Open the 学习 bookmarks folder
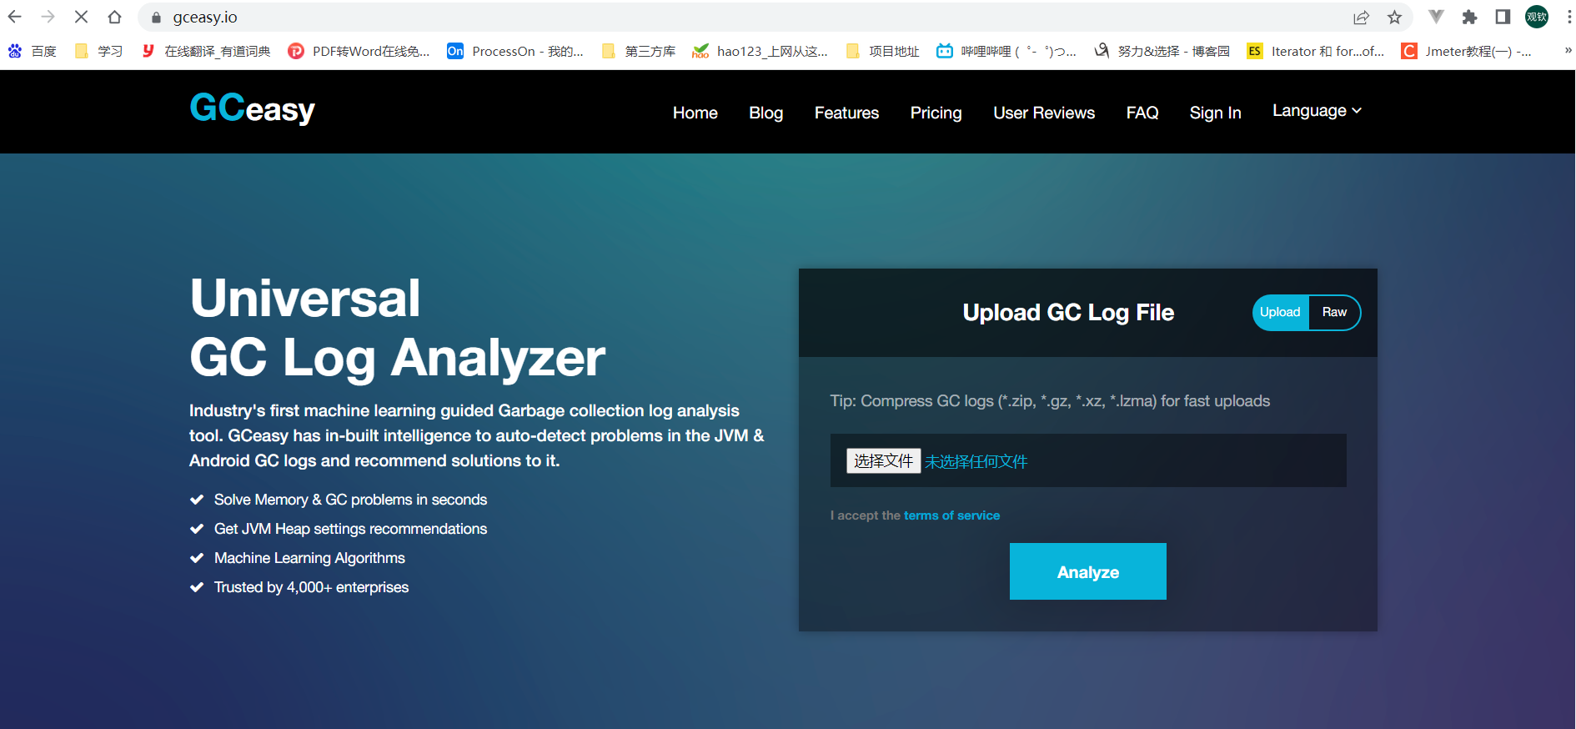This screenshot has width=1576, height=729. click(x=98, y=51)
